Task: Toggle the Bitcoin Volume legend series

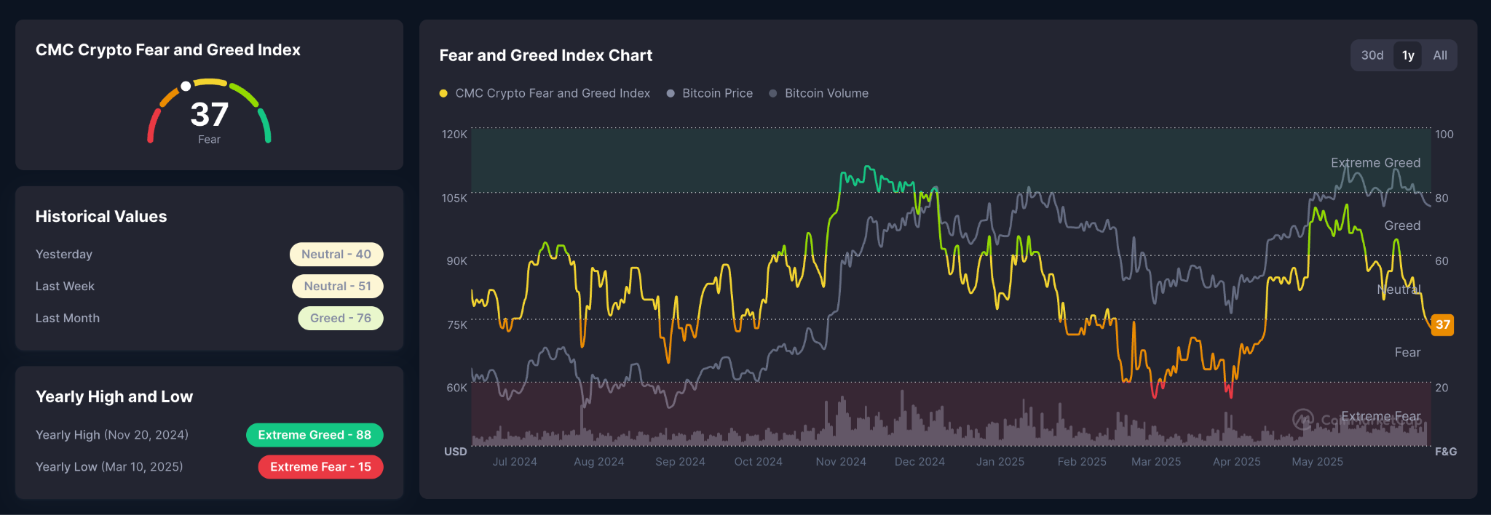Action: click(x=819, y=93)
